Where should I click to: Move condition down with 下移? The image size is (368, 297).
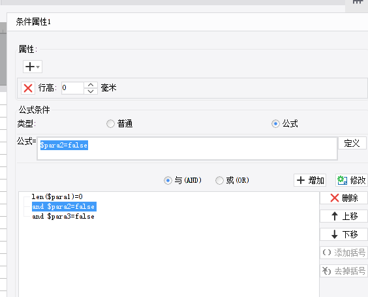point(344,234)
